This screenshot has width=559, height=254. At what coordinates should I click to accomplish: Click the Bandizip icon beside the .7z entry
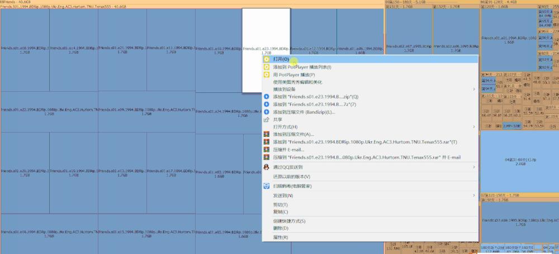[266, 104]
